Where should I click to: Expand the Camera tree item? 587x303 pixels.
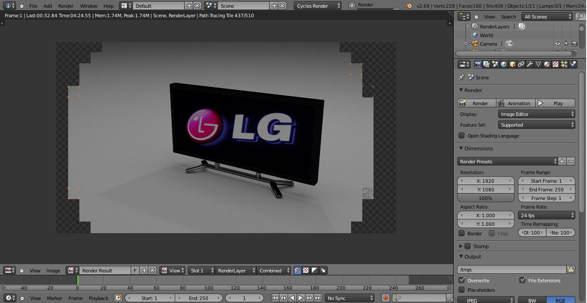[x=466, y=44]
